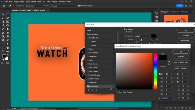
Task: Switch to the Navigator tab
Action: [165, 12]
